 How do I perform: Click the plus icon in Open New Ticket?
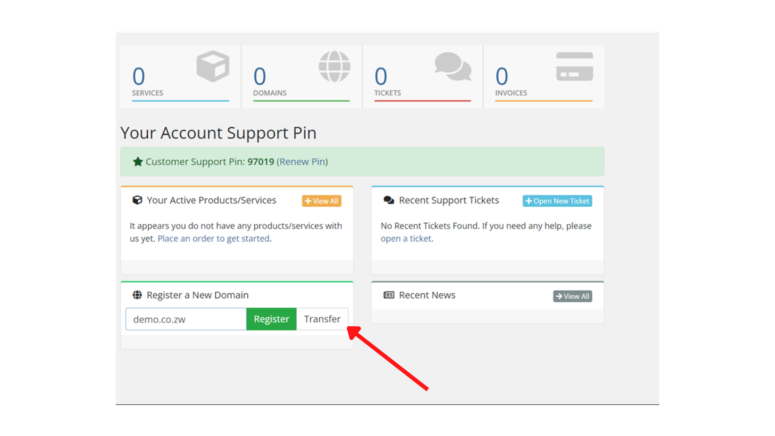529,201
